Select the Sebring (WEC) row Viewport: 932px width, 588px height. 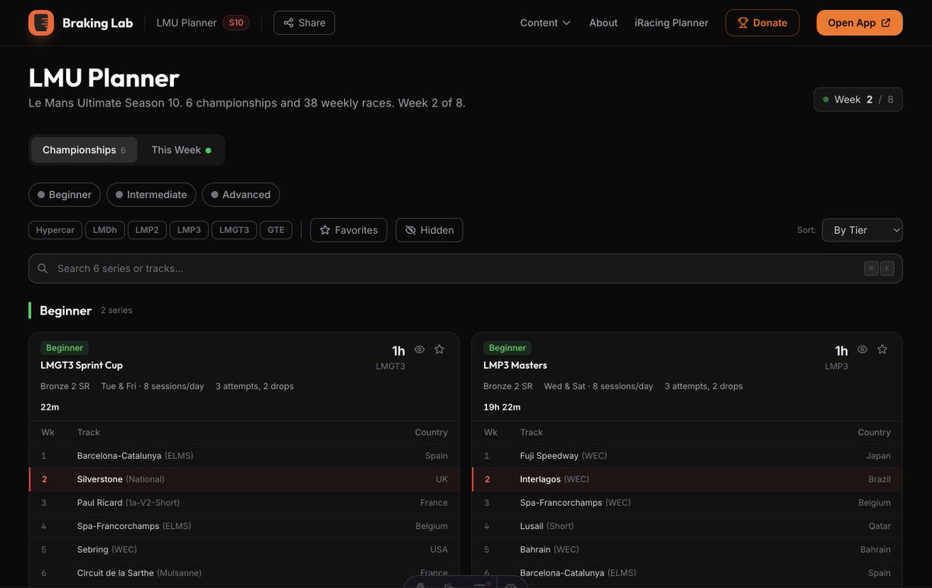244,549
